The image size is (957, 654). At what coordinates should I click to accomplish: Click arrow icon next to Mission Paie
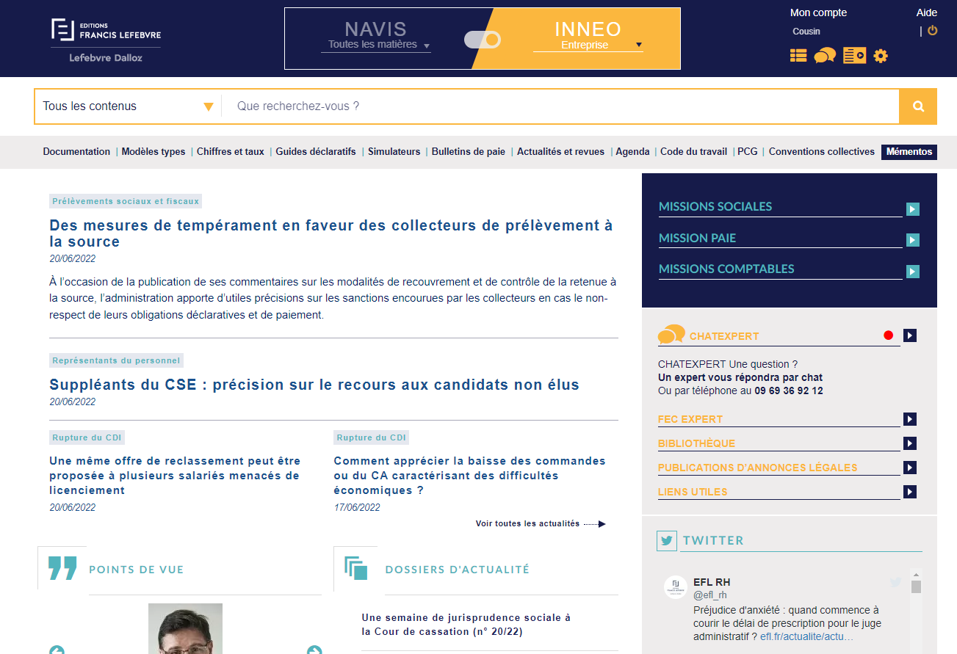(913, 240)
